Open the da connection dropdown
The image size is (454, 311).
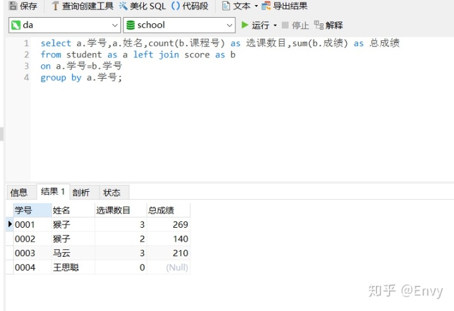pos(64,25)
